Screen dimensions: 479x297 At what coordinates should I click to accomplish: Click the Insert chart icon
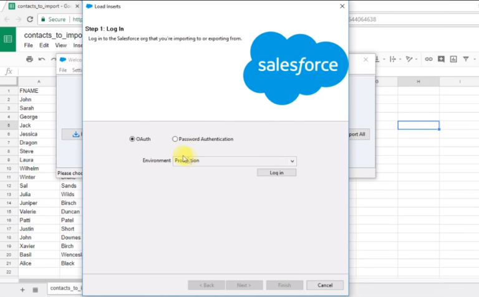tap(453, 59)
